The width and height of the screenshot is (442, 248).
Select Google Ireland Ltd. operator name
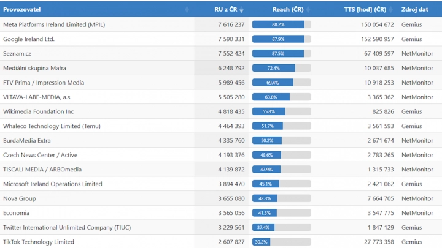[x=29, y=39]
